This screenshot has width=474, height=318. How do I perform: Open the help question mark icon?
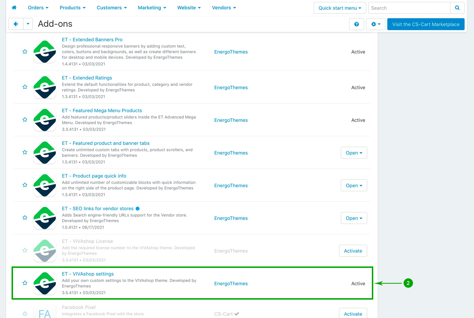coord(356,24)
